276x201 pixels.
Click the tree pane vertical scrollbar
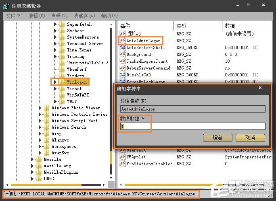(111, 102)
